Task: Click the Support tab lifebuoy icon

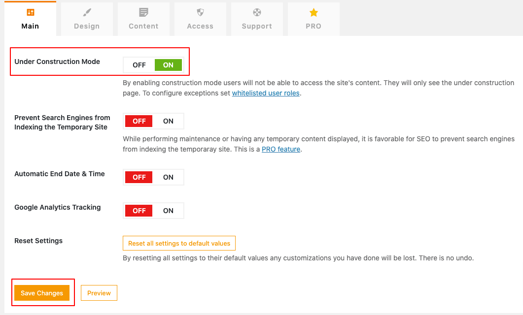Action: tap(257, 13)
